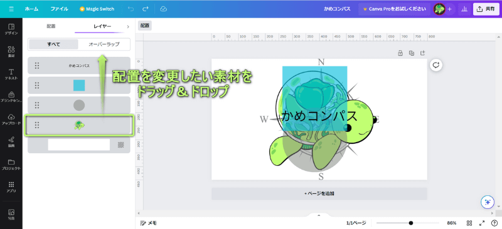Select the turtle image layer thumbnail
The width and height of the screenshot is (502, 229).
pos(79,125)
